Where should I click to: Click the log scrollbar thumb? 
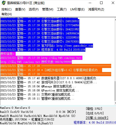pos(115,91)
